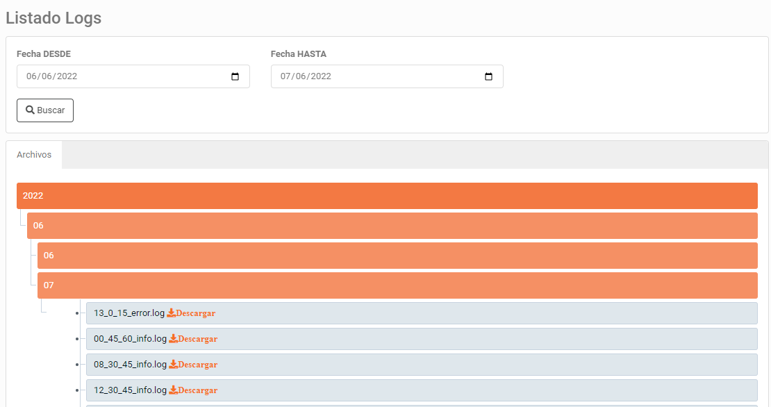
Task: Click the Fecha HASTA label
Action: point(299,54)
